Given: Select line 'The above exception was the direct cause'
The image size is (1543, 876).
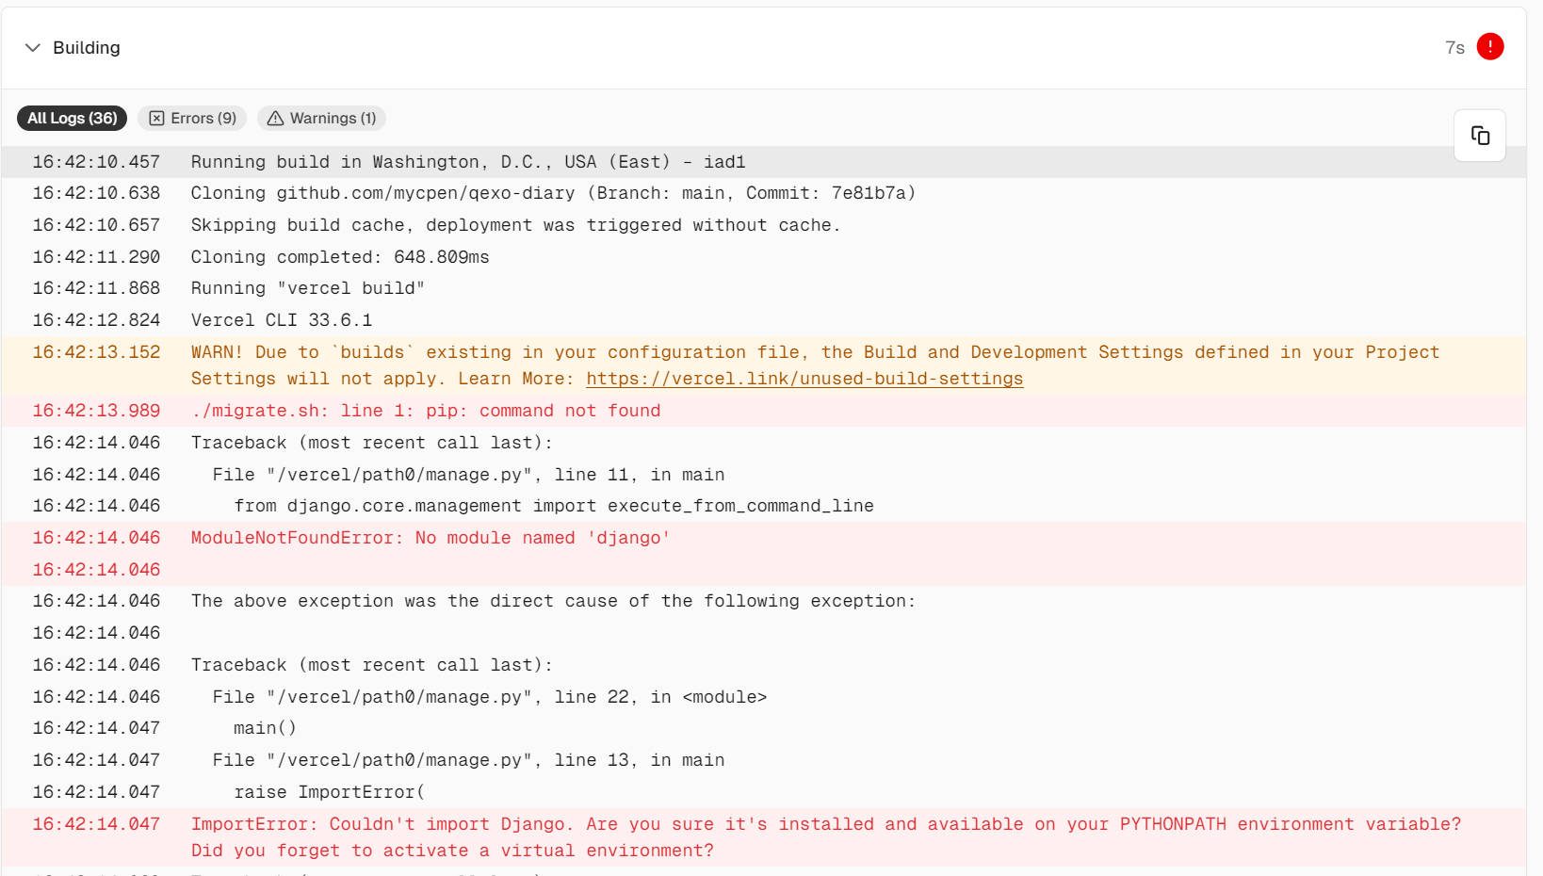Looking at the screenshot, I should 764,601.
